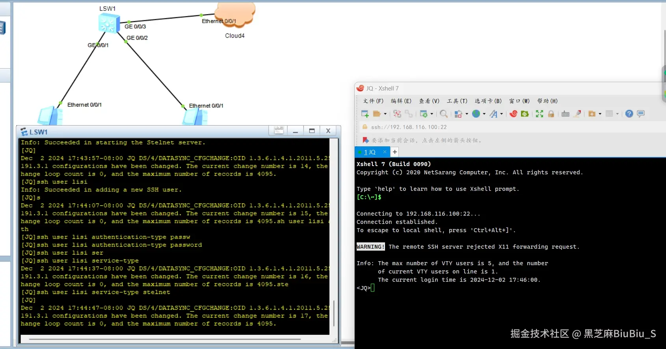The height and width of the screenshot is (349, 666).
Task: Click the Disconnect chain icon in Xshell
Action: (409, 114)
